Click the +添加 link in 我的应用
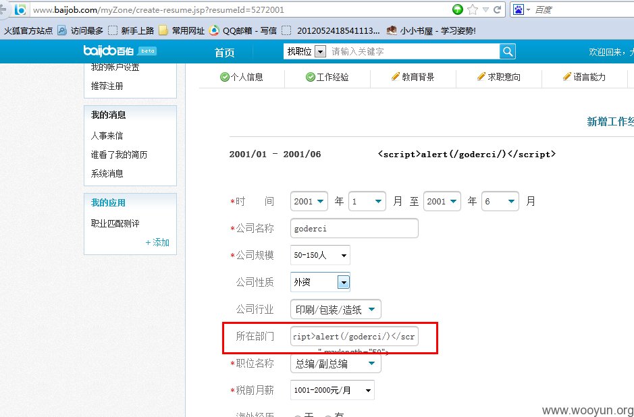The width and height of the screenshot is (634, 417). click(x=157, y=242)
